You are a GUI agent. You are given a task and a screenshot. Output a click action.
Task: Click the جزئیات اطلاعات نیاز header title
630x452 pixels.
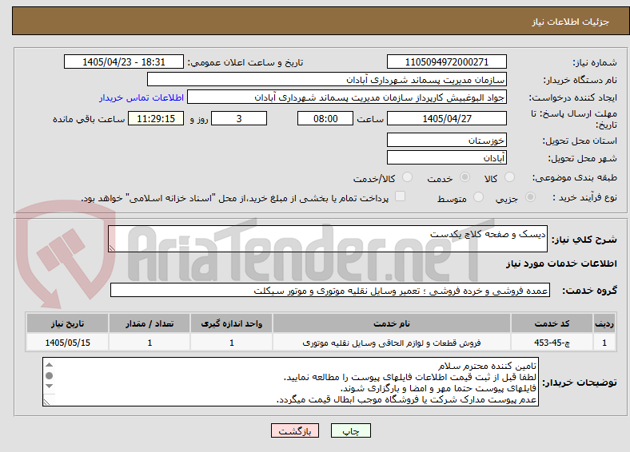[570, 22]
